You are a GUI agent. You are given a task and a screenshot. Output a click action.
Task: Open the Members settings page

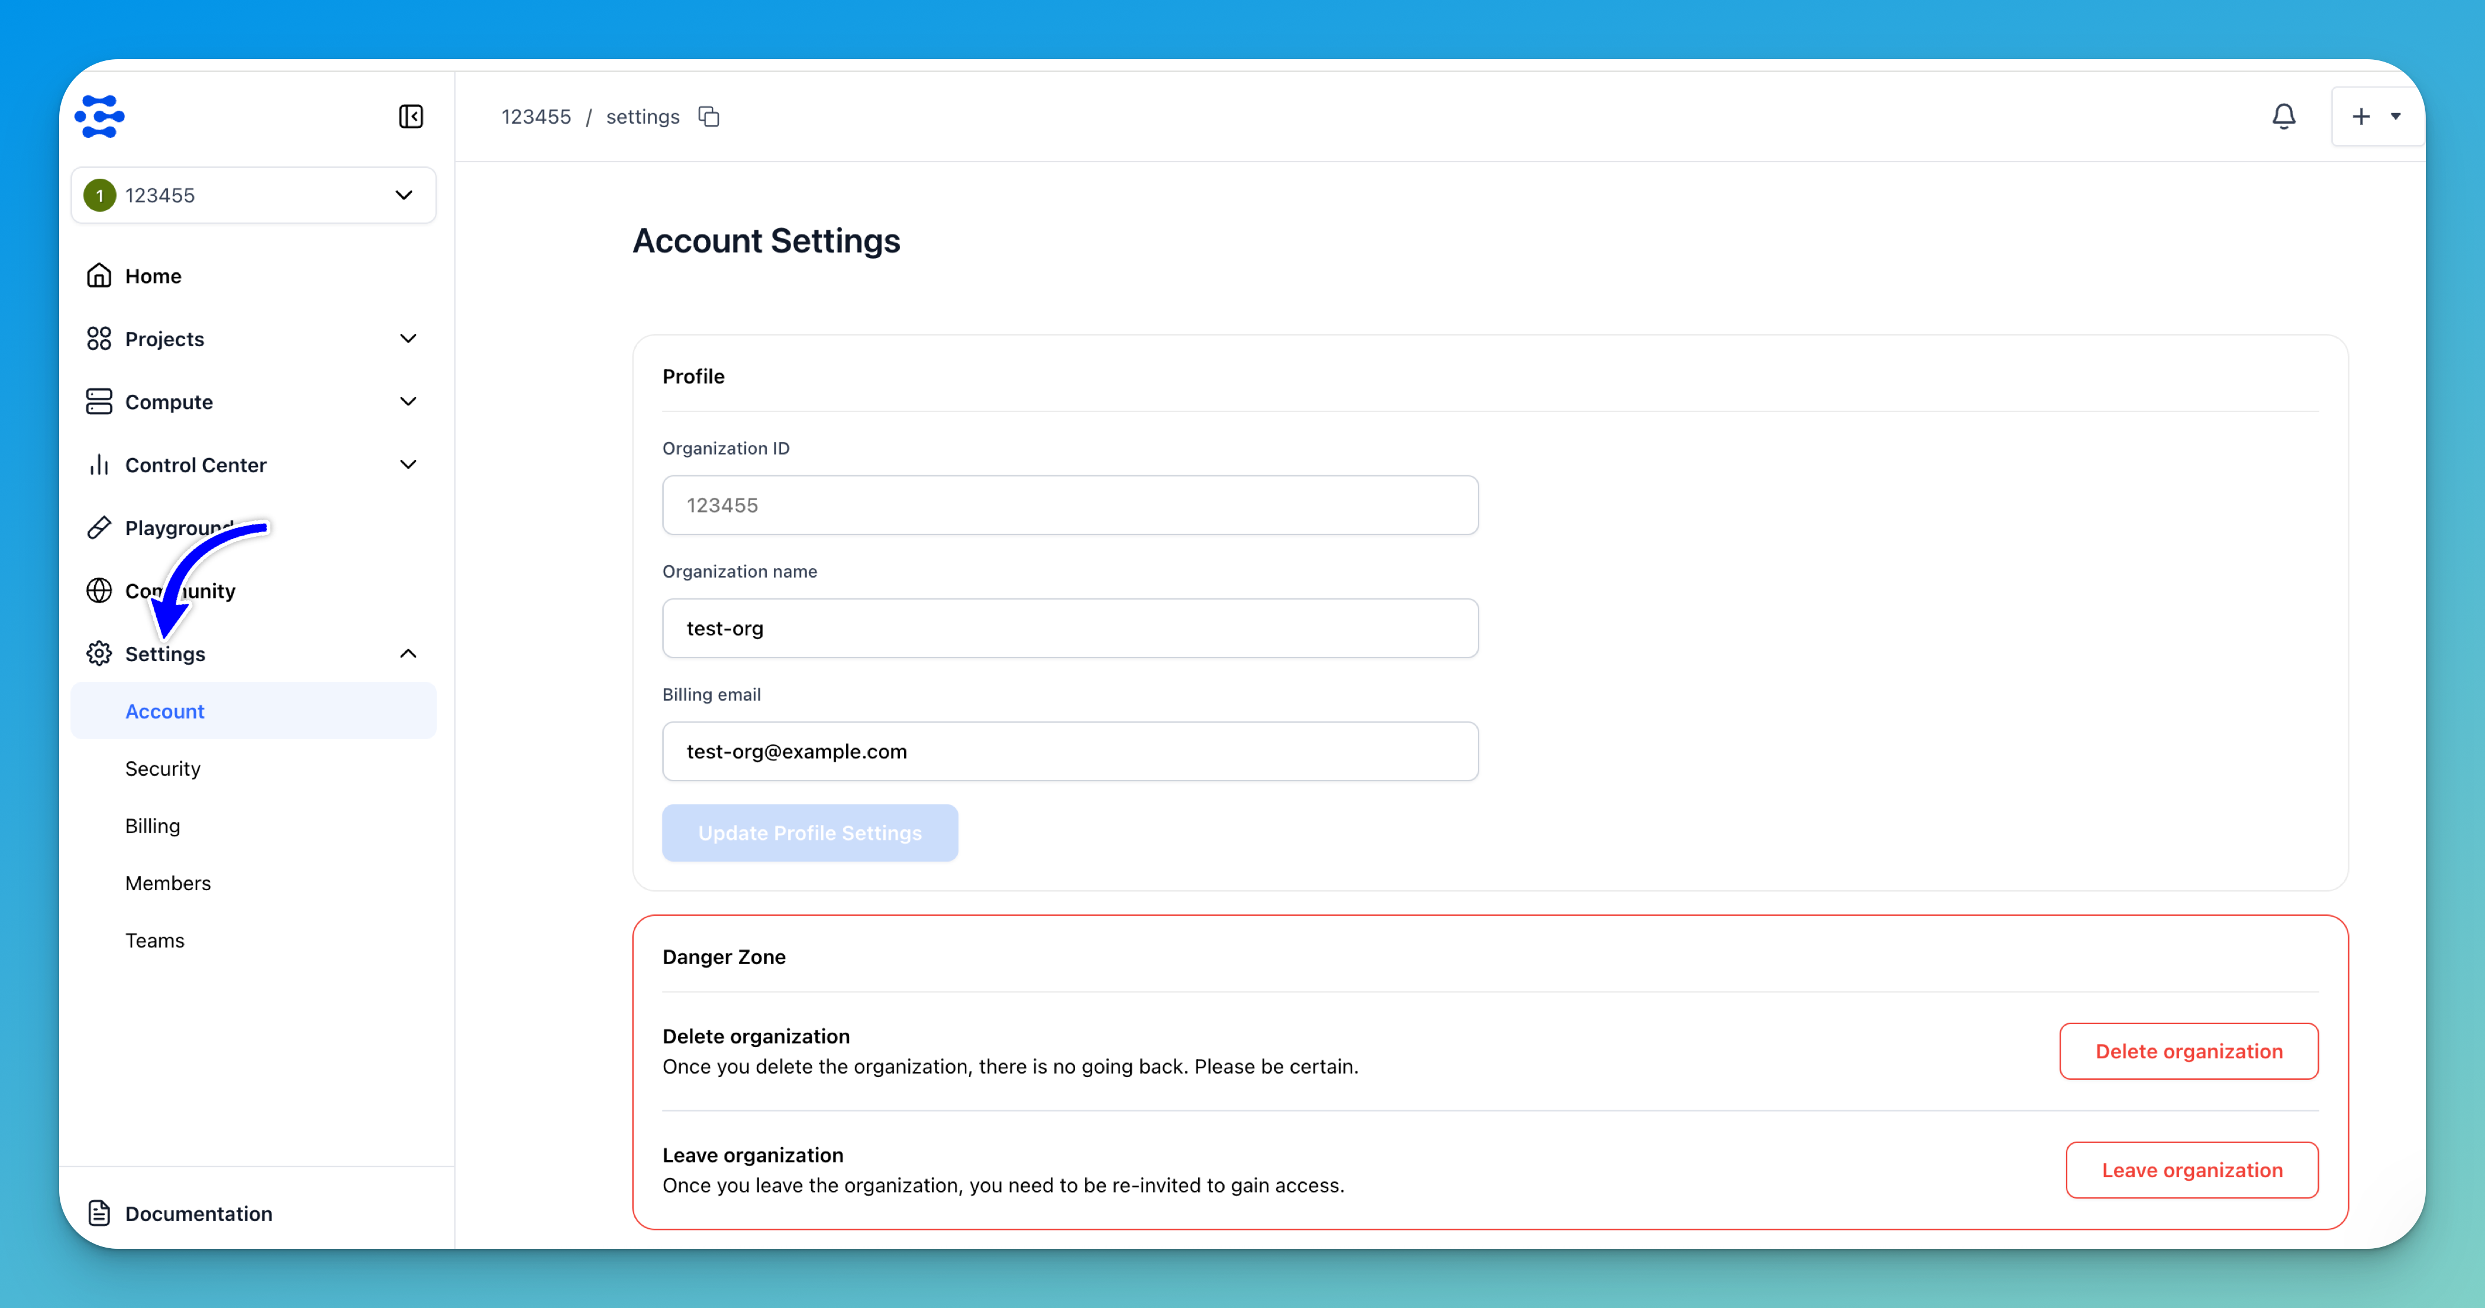click(168, 883)
